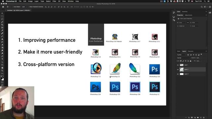Hide Layer 3 with its eye icon

178,74
